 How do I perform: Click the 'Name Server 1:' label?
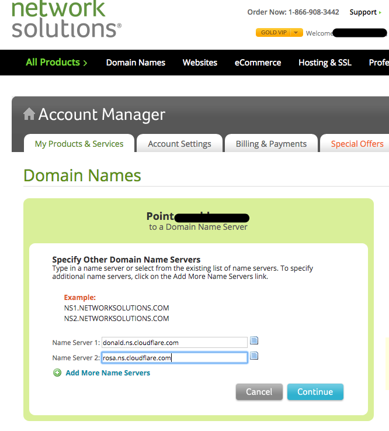tap(76, 343)
